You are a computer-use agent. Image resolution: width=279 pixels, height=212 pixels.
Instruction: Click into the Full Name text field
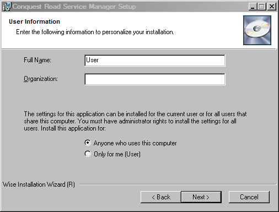(x=155, y=61)
